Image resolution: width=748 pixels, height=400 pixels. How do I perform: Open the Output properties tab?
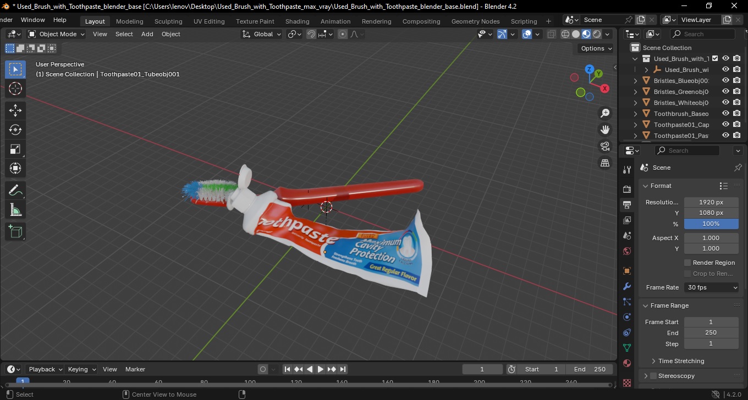[626, 205]
